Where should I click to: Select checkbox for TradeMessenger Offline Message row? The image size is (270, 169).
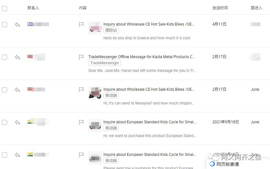4,57
